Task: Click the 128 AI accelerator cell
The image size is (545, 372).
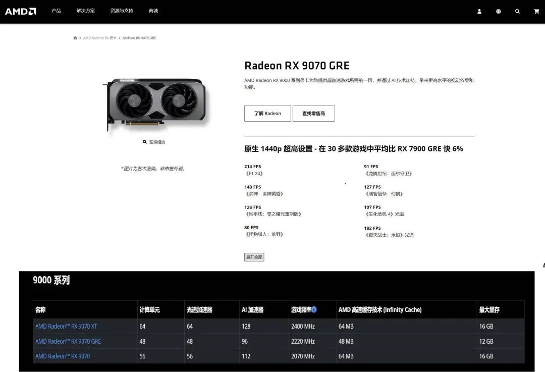Action: click(246, 327)
